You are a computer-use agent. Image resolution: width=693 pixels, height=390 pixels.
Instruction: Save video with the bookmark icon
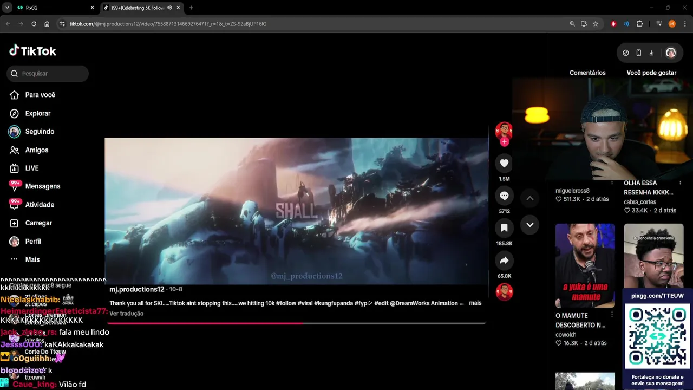pos(504,228)
